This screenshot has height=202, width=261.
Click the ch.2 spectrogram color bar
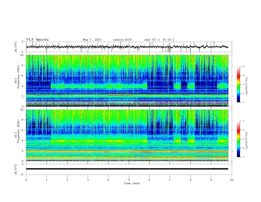pyautogui.click(x=238, y=139)
